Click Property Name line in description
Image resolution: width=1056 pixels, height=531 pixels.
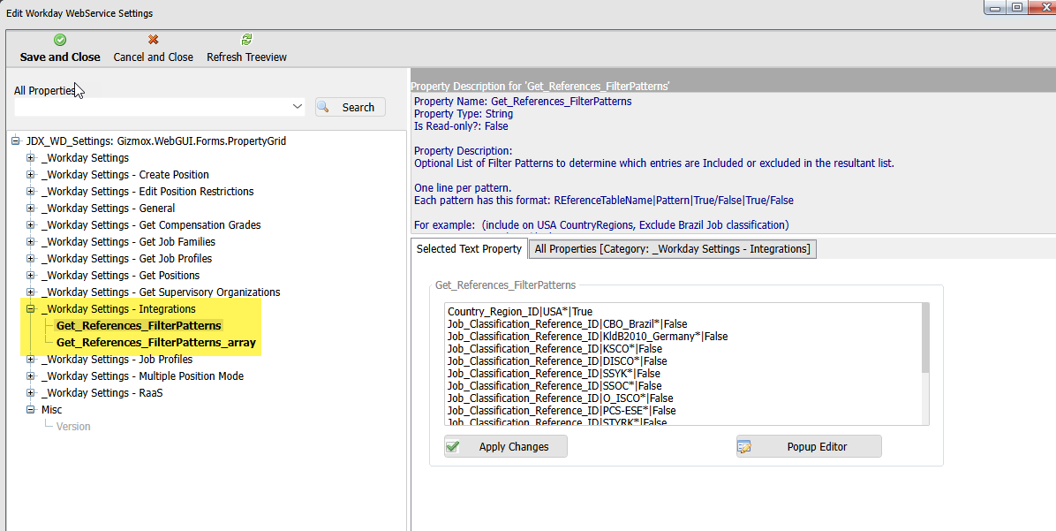point(523,101)
